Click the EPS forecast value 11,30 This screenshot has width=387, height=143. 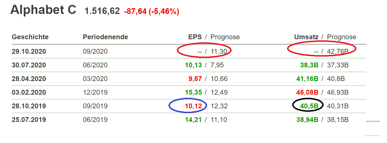pos(219,52)
